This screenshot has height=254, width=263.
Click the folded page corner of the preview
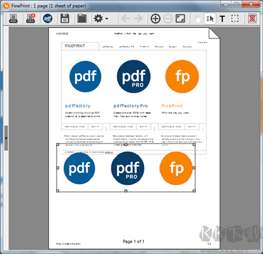pos(214,33)
